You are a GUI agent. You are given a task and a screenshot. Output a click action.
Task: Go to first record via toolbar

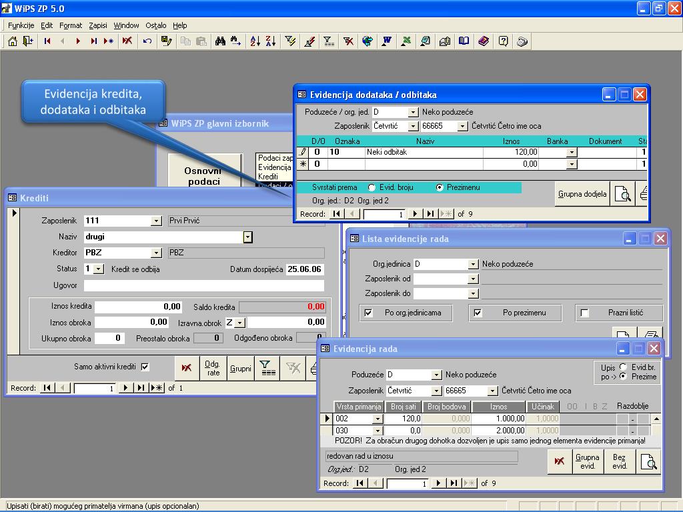tap(47, 41)
